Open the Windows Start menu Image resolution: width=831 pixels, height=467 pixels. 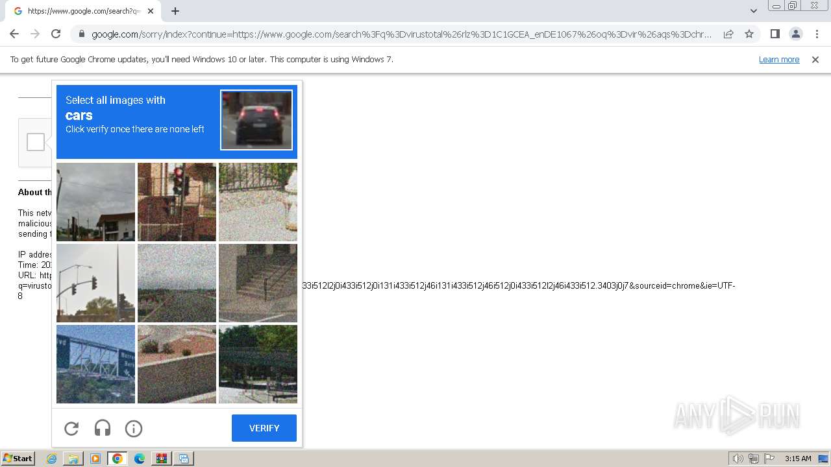[x=18, y=459]
